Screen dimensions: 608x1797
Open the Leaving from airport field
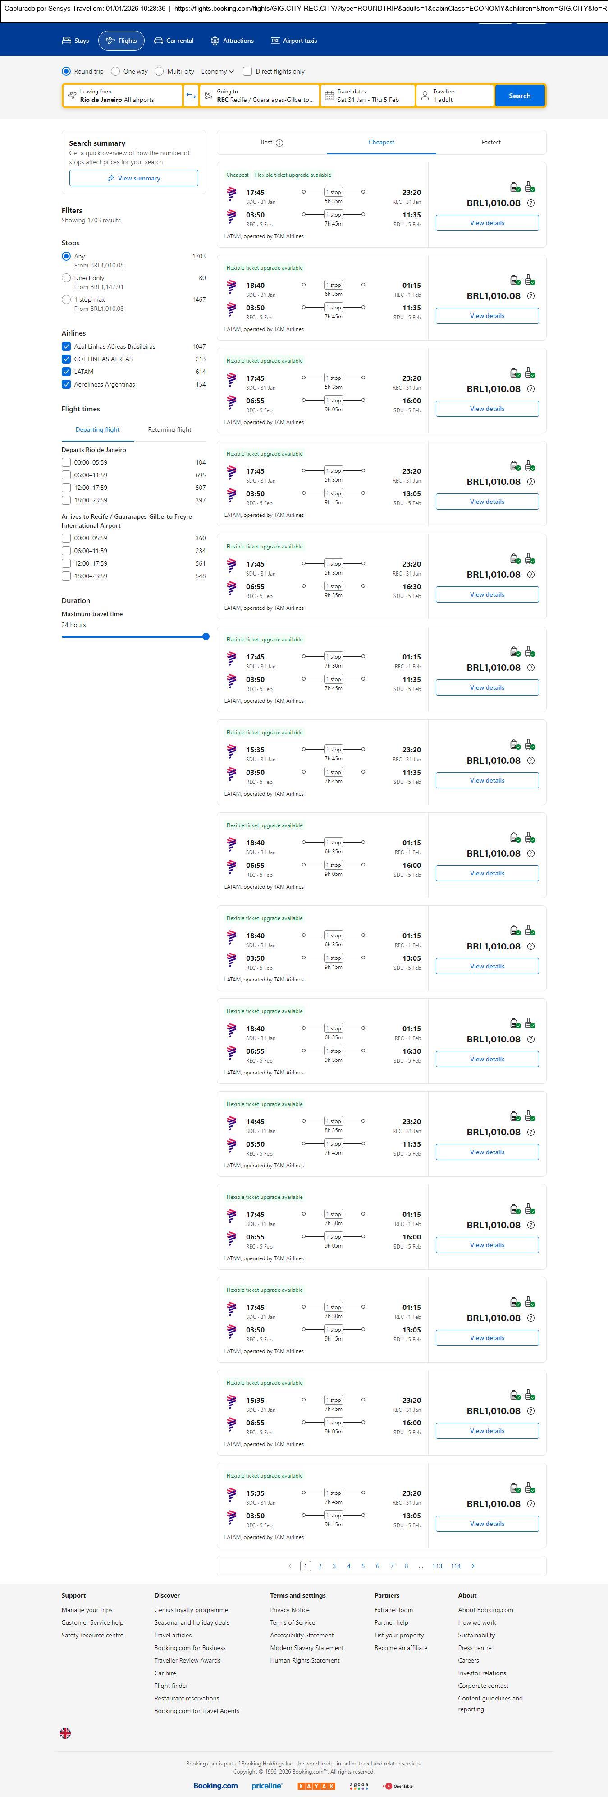(122, 96)
